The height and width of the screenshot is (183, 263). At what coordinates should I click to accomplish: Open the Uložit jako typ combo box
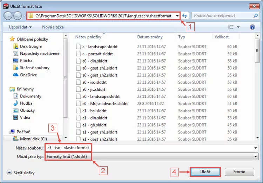(x=151, y=156)
